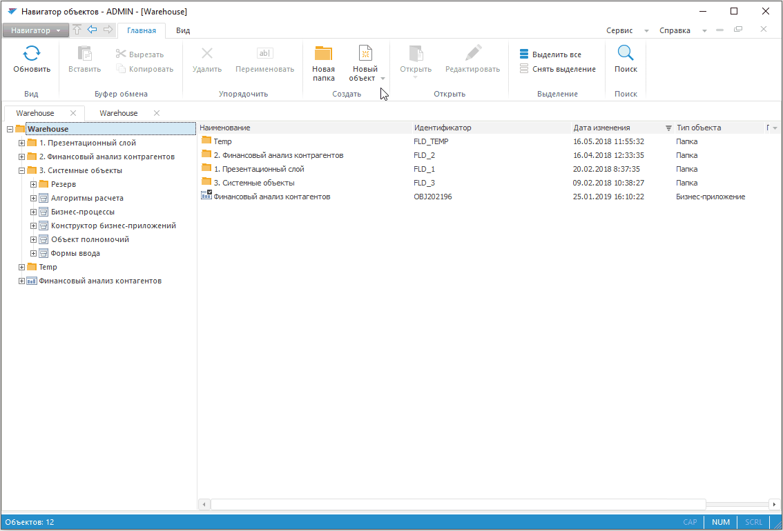Select Формы ввода in tree
Viewport: 783px width, 531px height.
coord(75,253)
